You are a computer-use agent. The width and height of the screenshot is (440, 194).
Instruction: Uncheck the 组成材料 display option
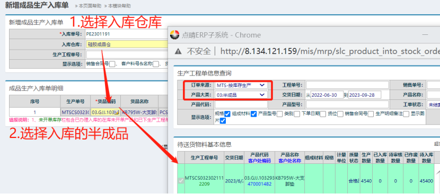tap(254, 114)
